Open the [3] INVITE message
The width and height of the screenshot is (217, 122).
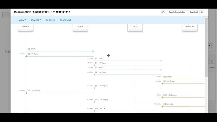(x=99, y=58)
